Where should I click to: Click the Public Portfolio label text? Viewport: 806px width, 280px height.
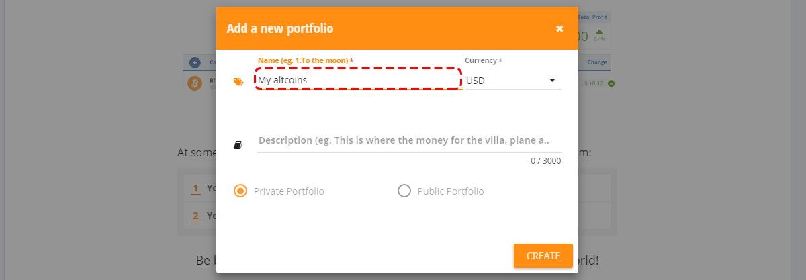point(451,191)
